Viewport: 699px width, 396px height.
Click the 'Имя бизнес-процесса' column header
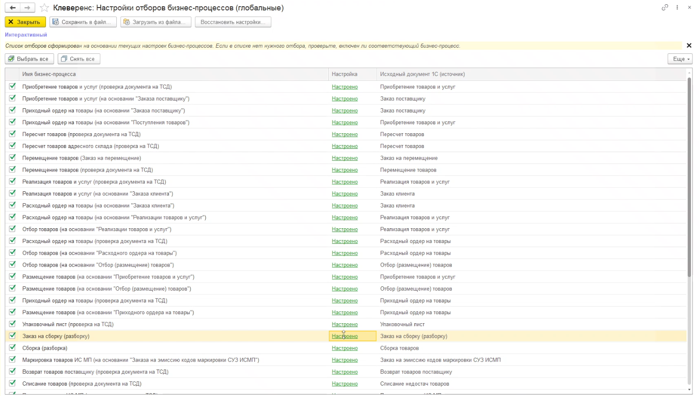tap(49, 74)
